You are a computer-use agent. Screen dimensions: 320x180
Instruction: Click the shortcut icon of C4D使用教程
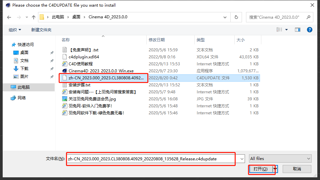(64, 64)
